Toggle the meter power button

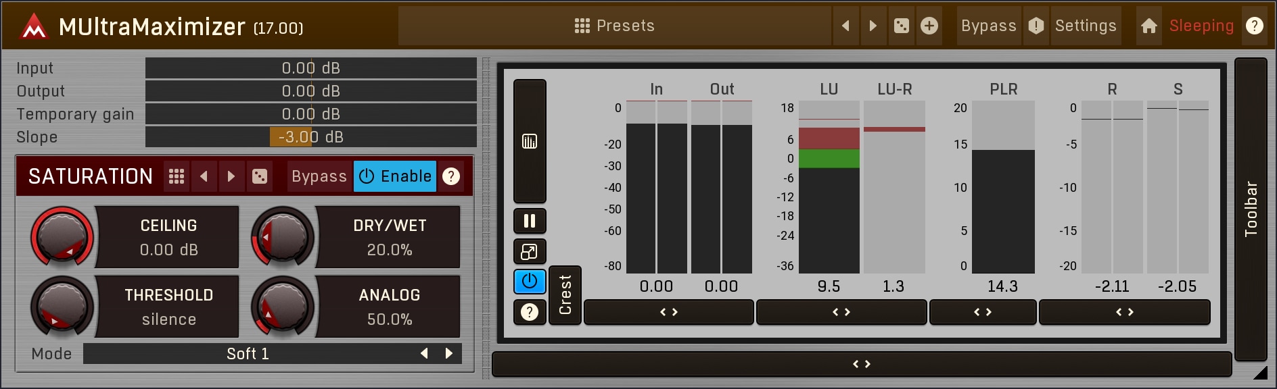tap(530, 282)
